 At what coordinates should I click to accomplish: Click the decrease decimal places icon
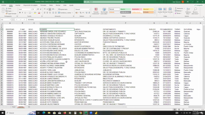coord(89,13)
